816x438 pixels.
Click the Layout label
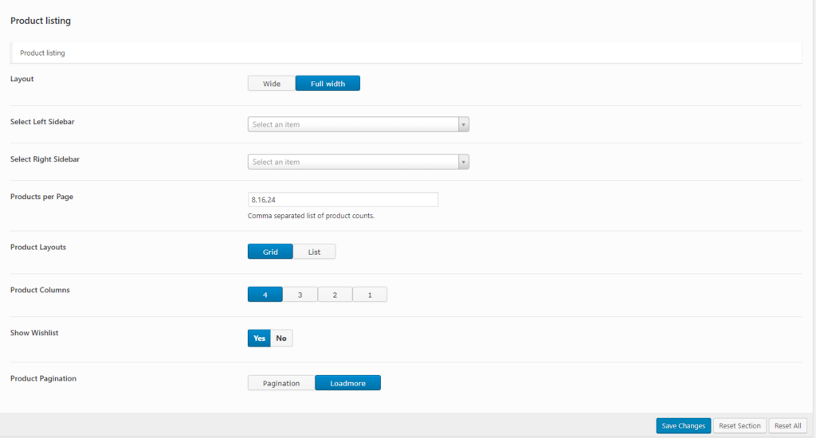[22, 79]
